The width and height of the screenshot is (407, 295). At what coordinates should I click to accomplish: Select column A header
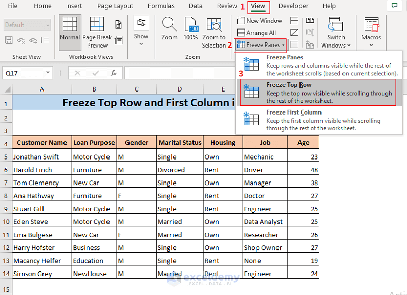[42, 89]
